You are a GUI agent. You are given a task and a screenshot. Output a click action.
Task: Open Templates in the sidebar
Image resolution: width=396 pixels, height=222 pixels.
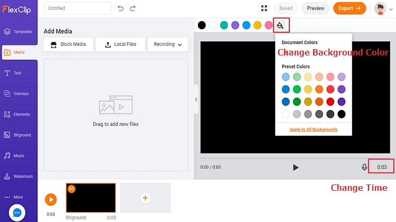click(18, 32)
